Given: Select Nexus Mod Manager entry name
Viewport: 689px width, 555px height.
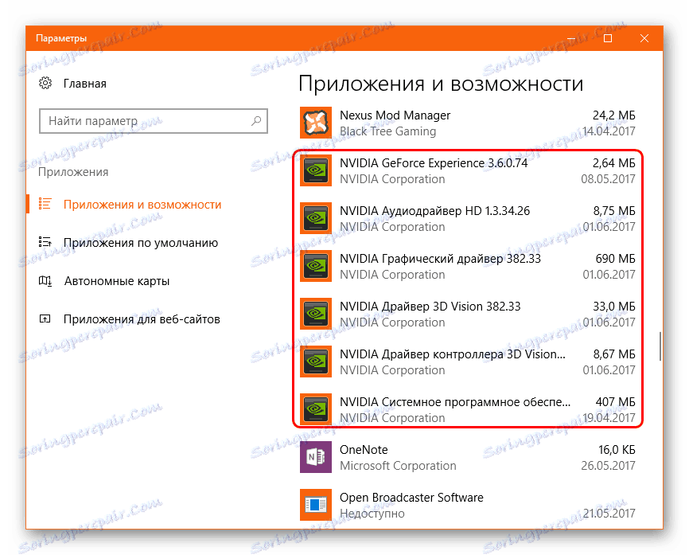Looking at the screenshot, I should (395, 115).
